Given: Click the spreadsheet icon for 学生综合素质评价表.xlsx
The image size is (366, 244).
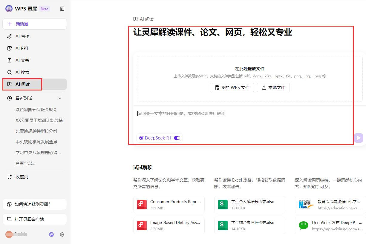Looking at the screenshot, I should pyautogui.click(x=223, y=225).
